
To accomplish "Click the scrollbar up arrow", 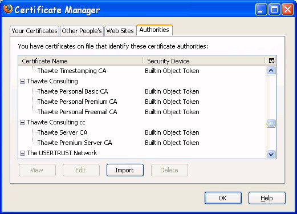I will click(271, 71).
